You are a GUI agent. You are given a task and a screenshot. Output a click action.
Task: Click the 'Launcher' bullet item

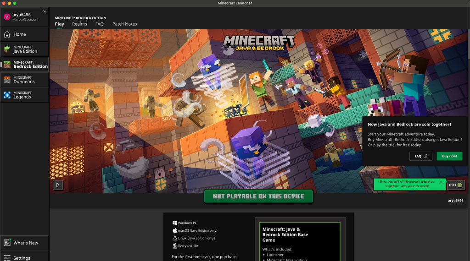pos(275,255)
